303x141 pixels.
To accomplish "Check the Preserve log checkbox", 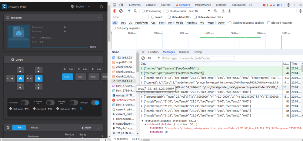I will click(x=144, y=11).
